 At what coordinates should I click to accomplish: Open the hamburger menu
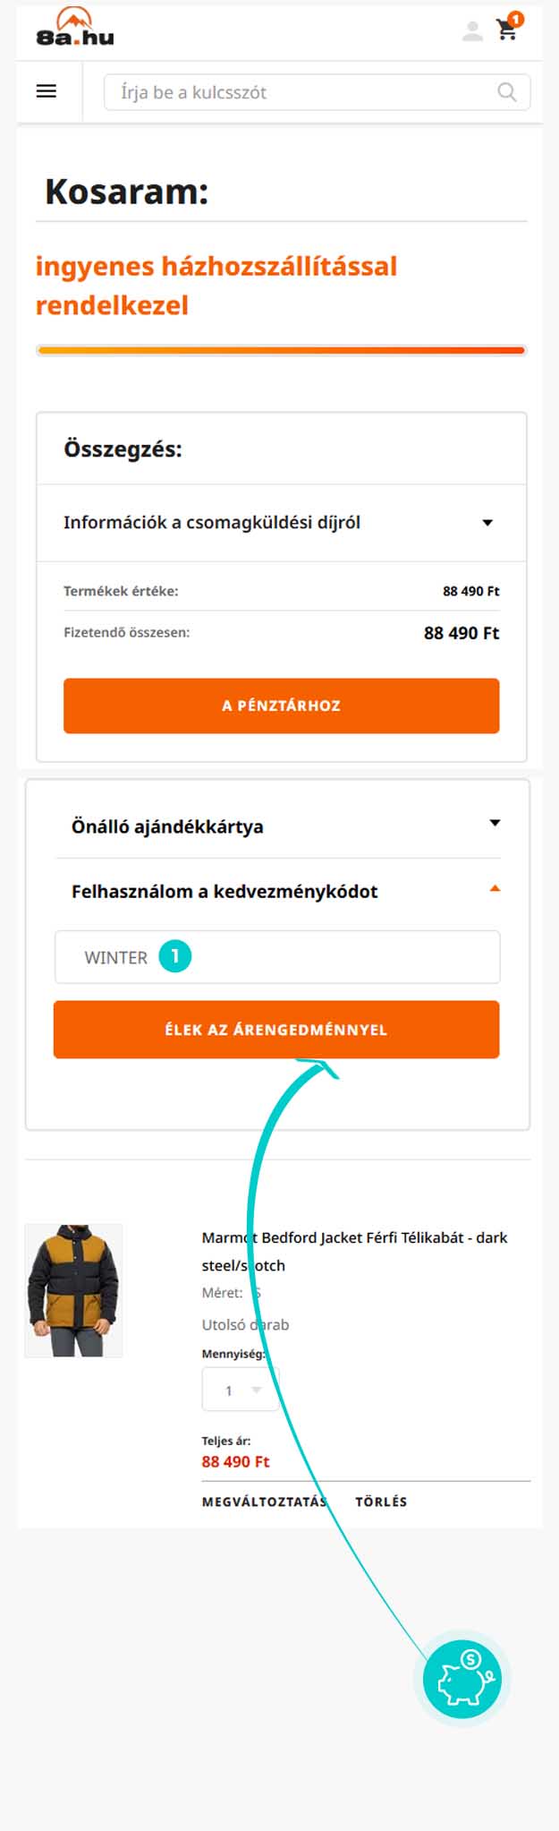point(47,91)
